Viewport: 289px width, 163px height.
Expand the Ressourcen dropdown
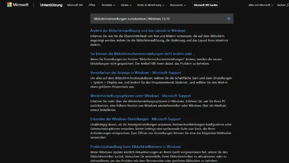pos(178,5)
